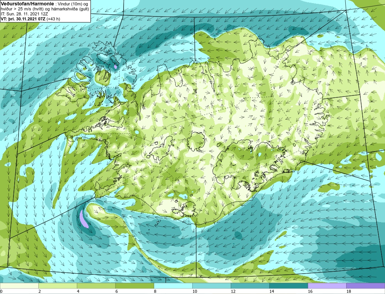Image resolution: width=385 pixels, height=294 pixels.
Task: Click the '(+43 h)' forecast offset text
Action: 53,19
